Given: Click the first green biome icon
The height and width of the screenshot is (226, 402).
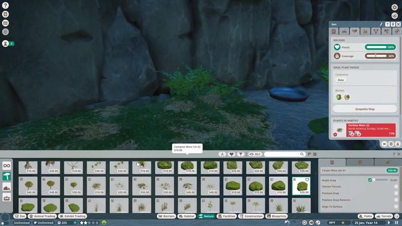Looking at the screenshot, I should 339,97.
